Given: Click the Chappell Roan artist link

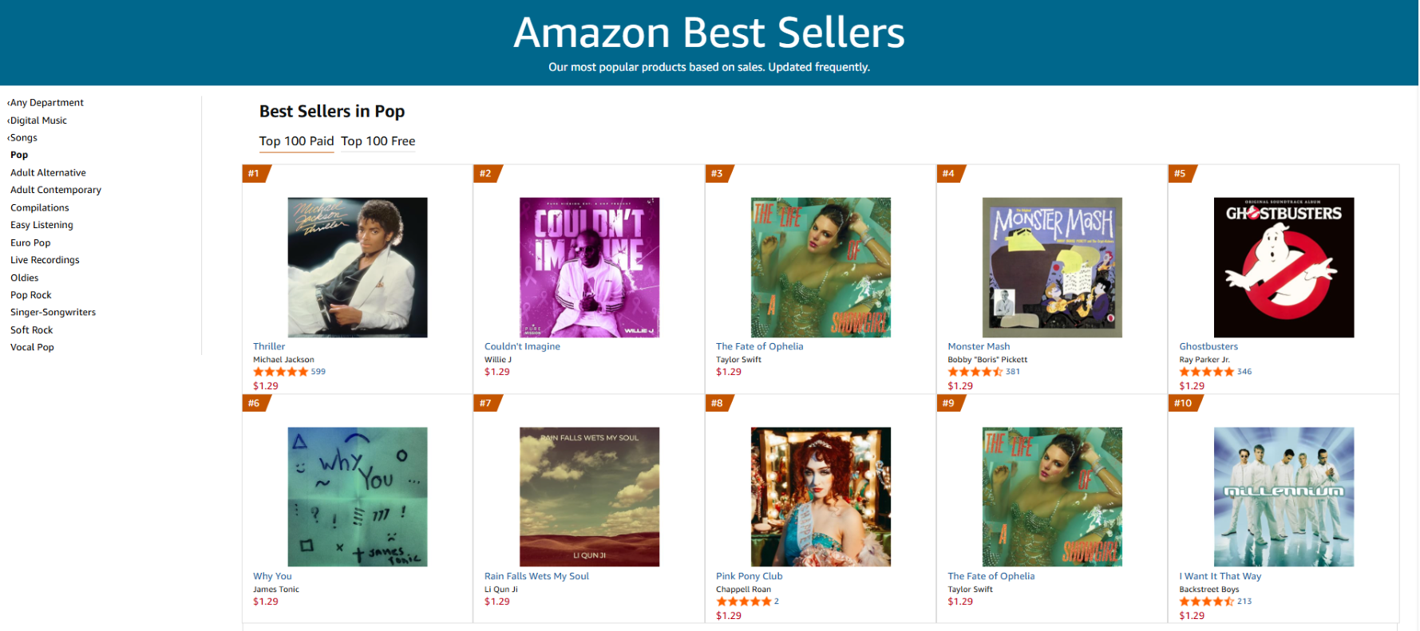Looking at the screenshot, I should (743, 590).
